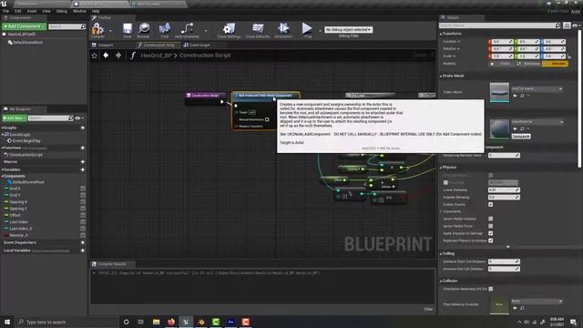Open property matrix grid icon in Details

tap(567, 26)
